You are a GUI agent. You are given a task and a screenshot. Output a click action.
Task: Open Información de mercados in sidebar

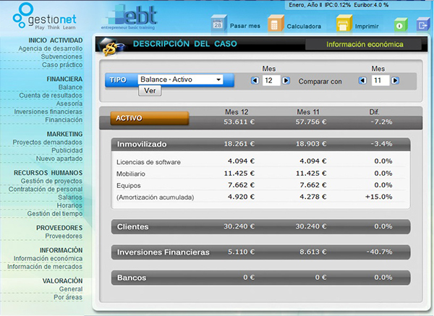[45, 267]
